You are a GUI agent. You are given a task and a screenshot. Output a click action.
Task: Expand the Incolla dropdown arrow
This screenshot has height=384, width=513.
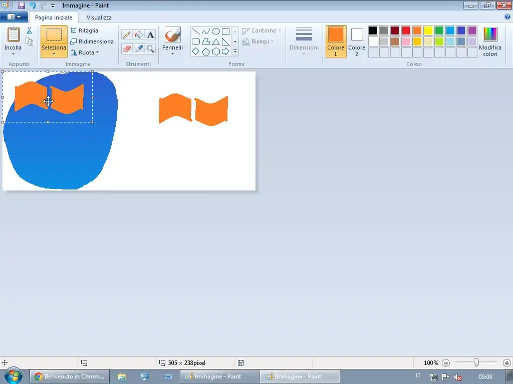tap(13, 54)
